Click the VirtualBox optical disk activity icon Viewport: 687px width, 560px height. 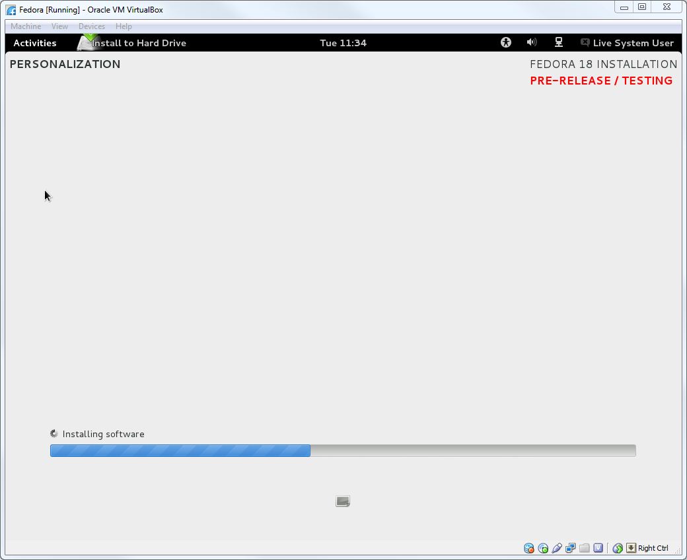point(543,547)
